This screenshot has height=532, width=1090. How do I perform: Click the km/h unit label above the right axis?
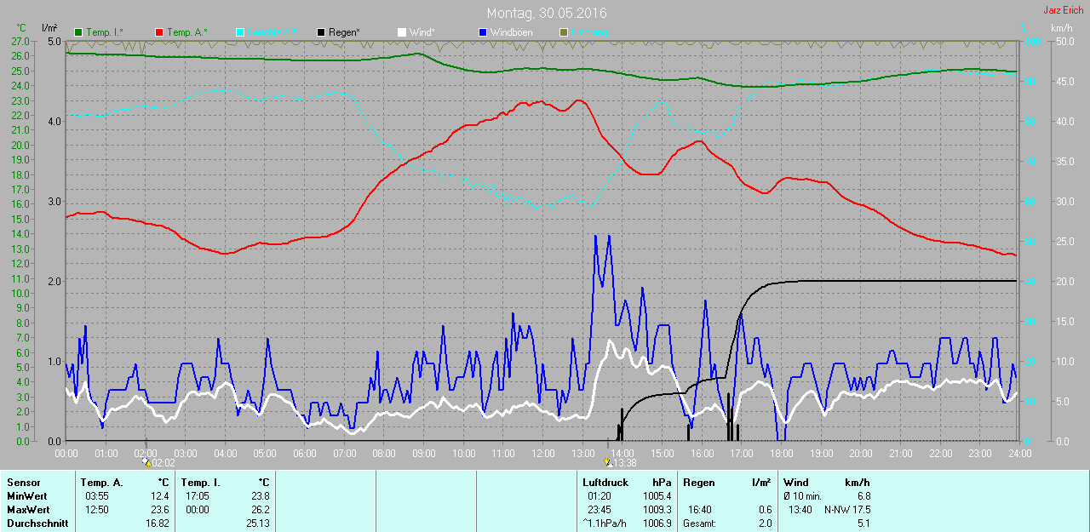tap(1061, 28)
